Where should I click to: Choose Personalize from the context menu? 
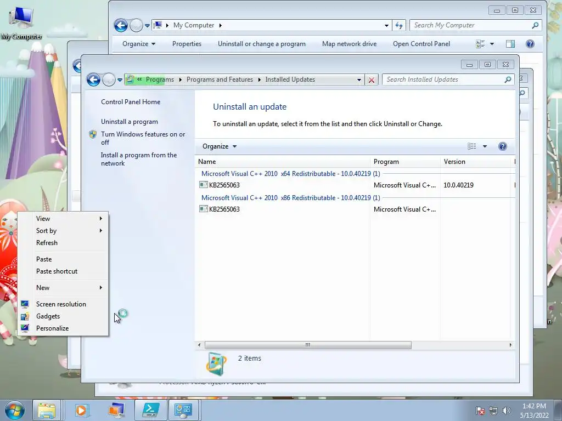click(63, 328)
